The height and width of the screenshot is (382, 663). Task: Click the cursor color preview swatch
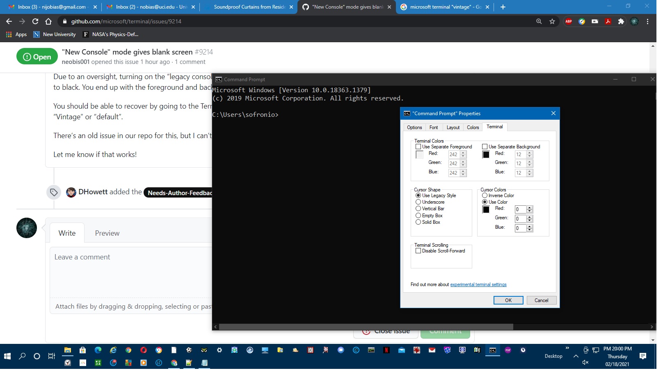point(486,209)
